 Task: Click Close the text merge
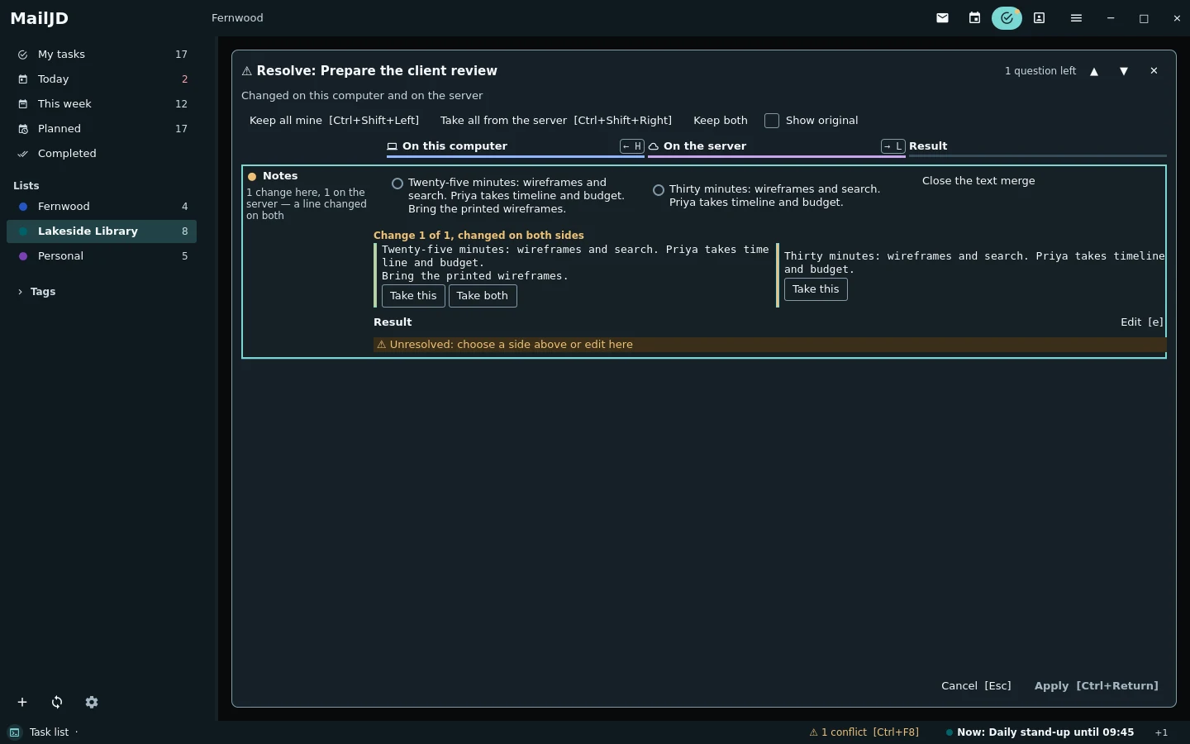(978, 181)
